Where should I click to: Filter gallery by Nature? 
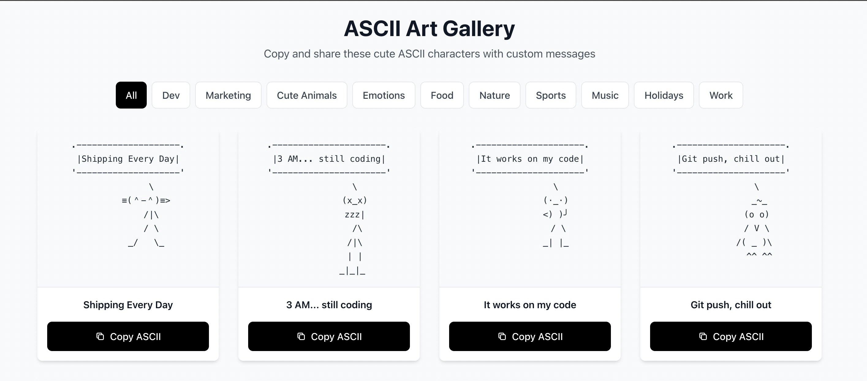(494, 95)
